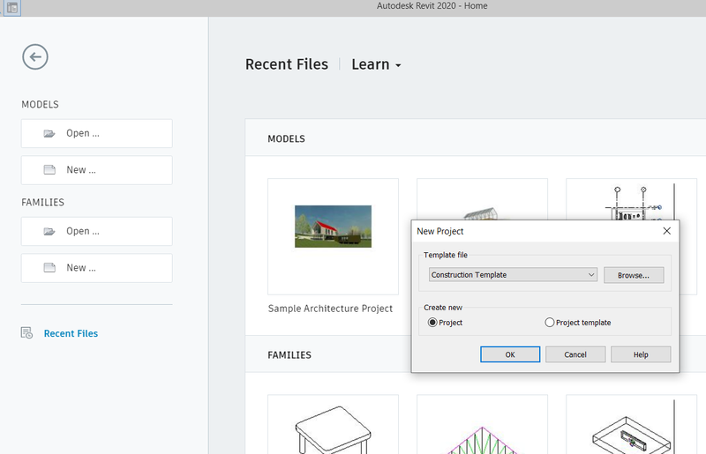
Task: Cancel the New Project dialog
Action: point(575,354)
